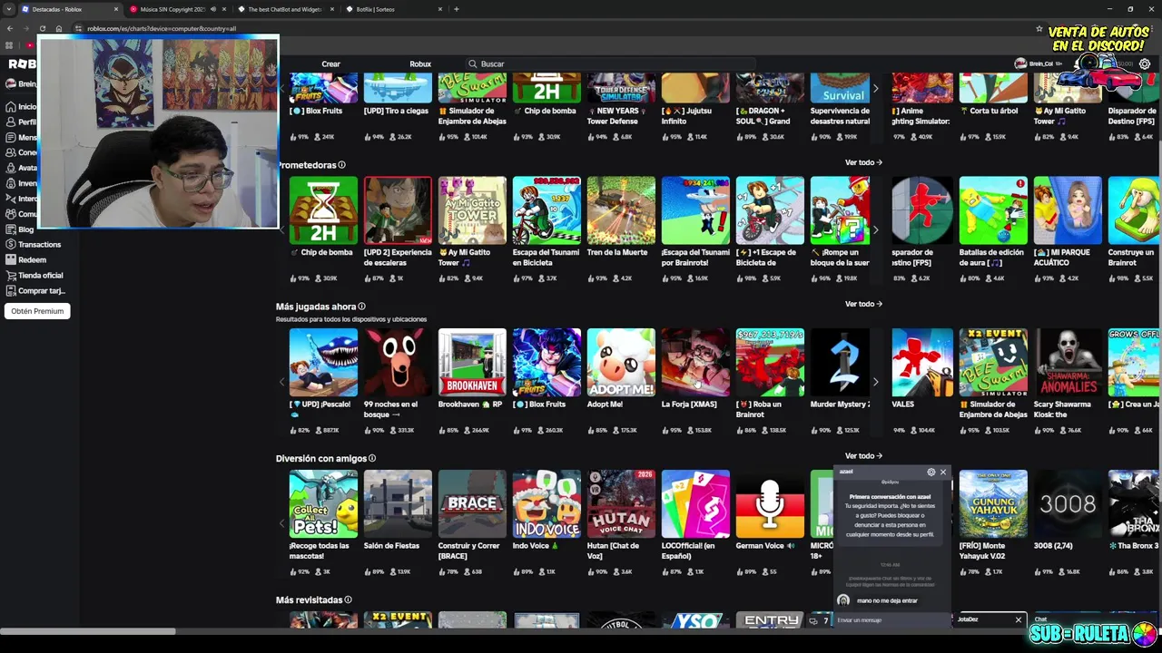Screen dimensions: 1162x653
Task: Open Scary Shawarma Kiosk game thumbnail
Action: (1068, 362)
